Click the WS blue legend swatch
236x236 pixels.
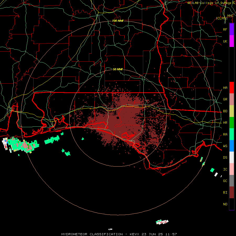(x=232, y=146)
